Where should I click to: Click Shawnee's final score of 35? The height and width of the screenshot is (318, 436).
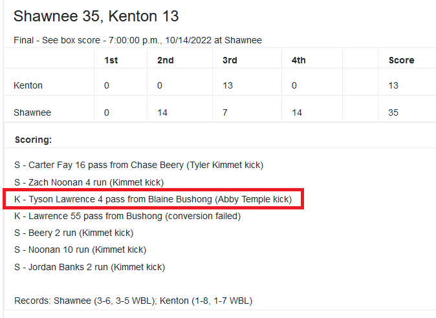pos(393,112)
